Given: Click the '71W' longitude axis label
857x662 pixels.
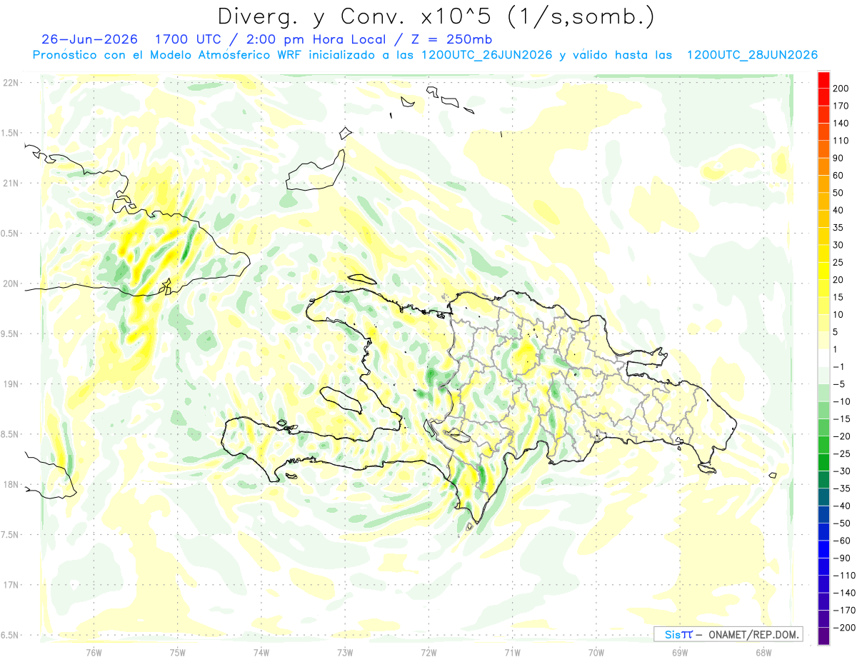Looking at the screenshot, I should point(512,652).
